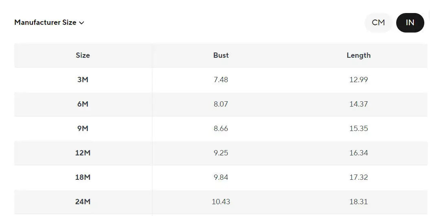Image resolution: width=430 pixels, height=216 pixels.
Task: Select the 18M size row
Action: click(x=221, y=177)
